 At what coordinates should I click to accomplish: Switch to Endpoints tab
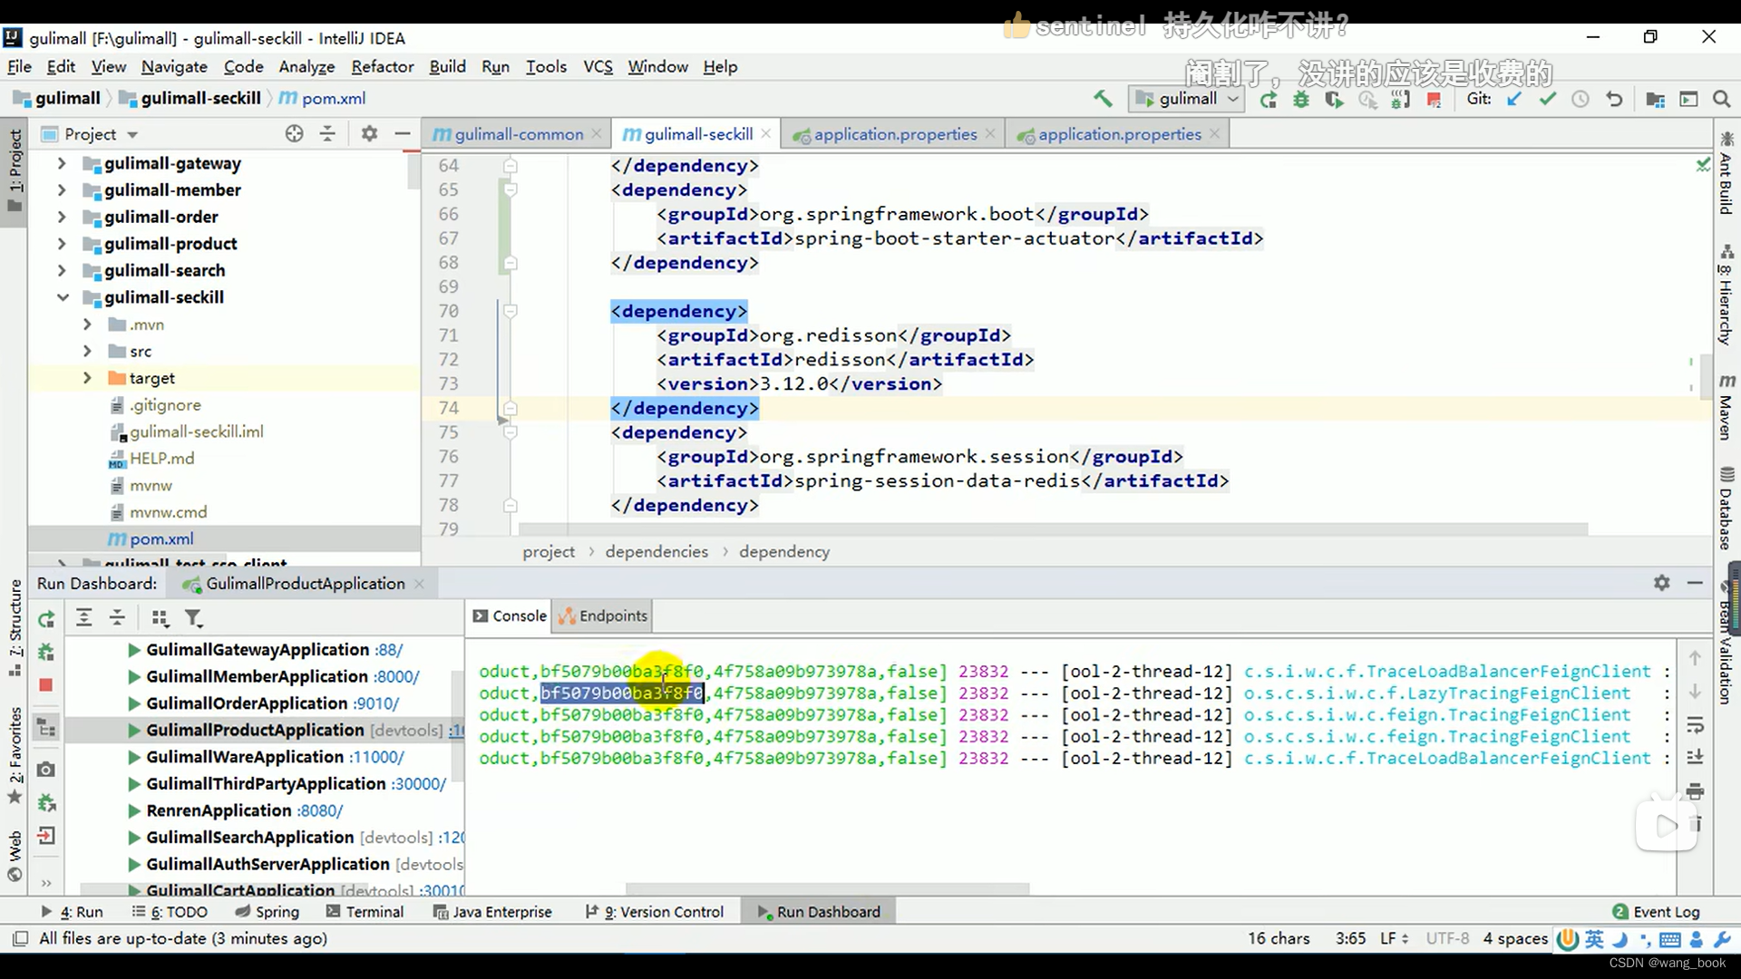[603, 616]
